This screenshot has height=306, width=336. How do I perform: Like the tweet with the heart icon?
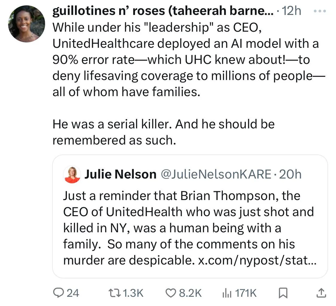tap(171, 293)
